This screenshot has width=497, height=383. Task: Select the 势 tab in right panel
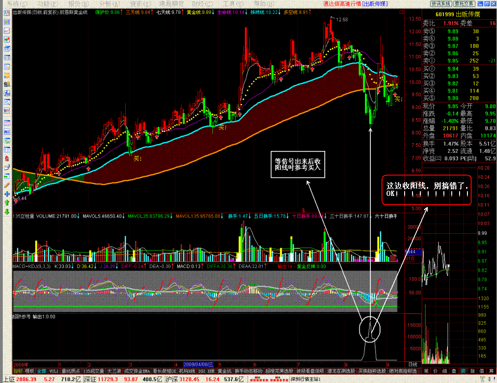[x=463, y=371]
